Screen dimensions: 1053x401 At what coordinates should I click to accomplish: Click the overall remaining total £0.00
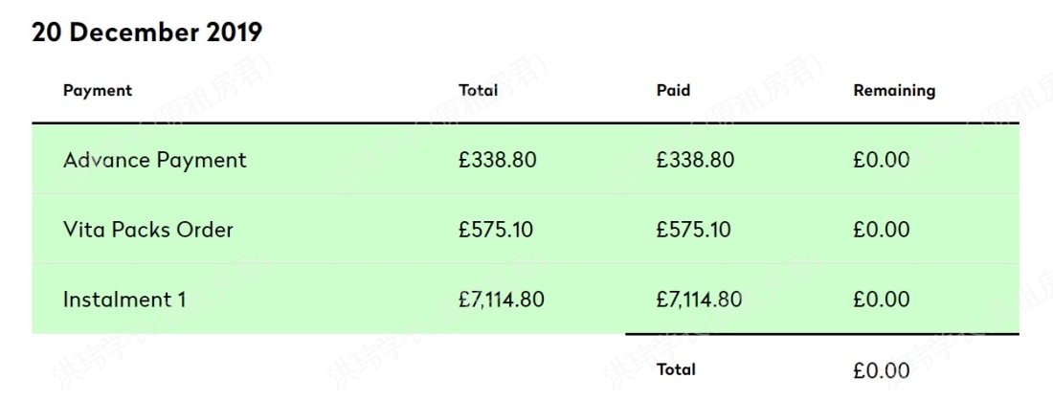[x=881, y=370]
